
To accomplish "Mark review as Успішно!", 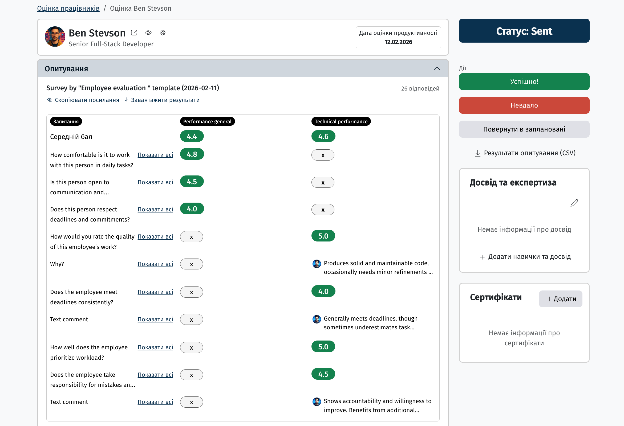I will [x=524, y=81].
